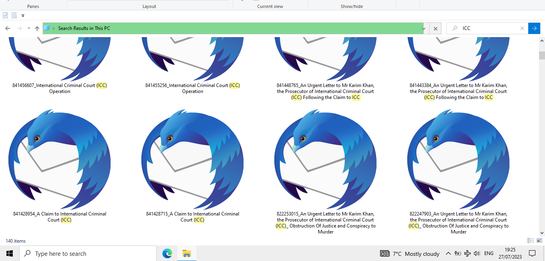
Task: Click the battery status tray icon
Action: coord(458,253)
